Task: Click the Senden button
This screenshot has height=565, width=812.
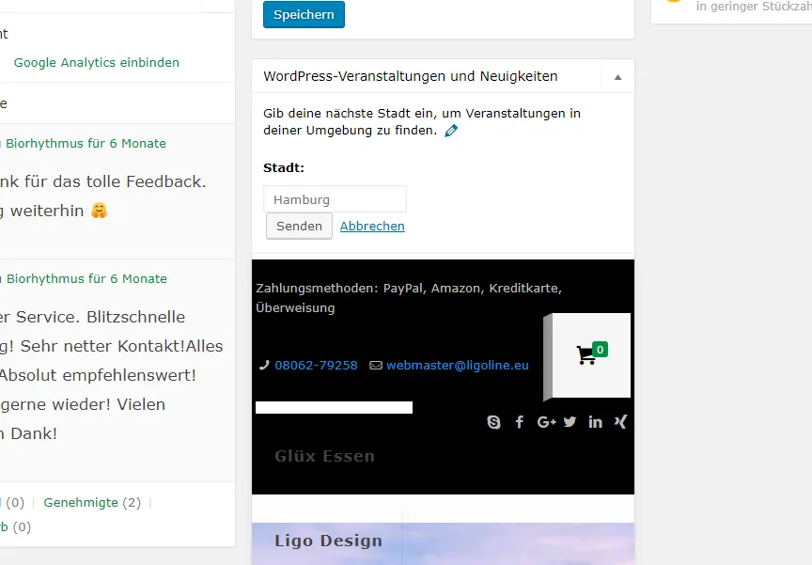Action: tap(299, 227)
